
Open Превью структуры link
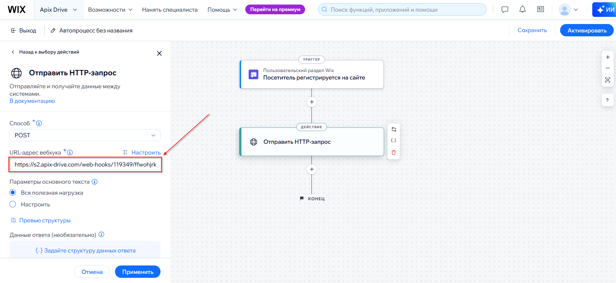point(41,220)
